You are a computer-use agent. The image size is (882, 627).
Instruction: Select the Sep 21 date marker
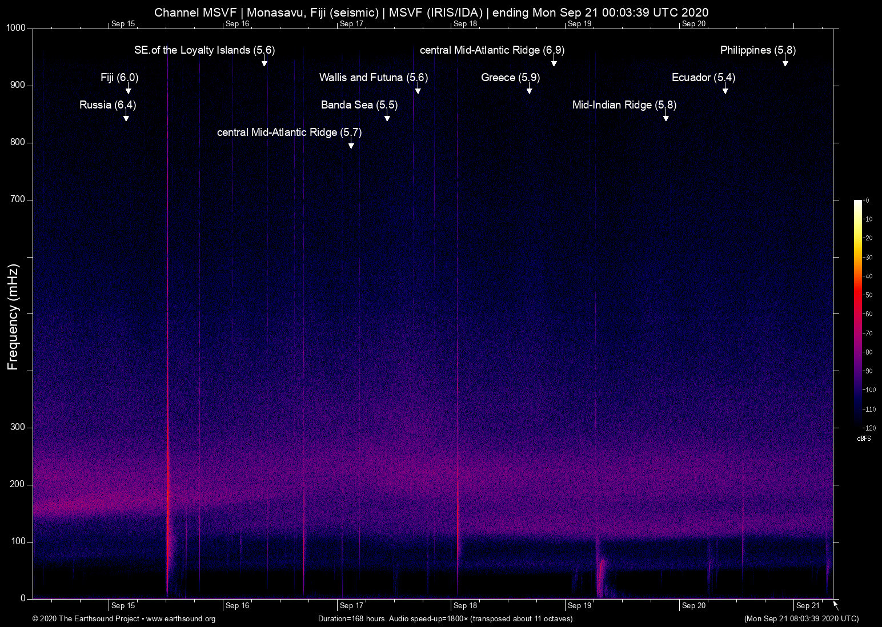pyautogui.click(x=807, y=606)
